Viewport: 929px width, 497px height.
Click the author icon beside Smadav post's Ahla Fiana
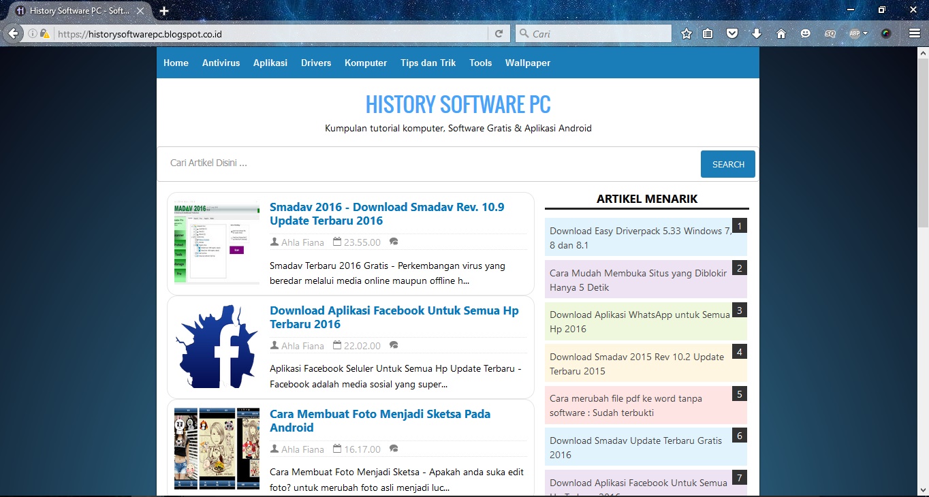pyautogui.click(x=274, y=242)
